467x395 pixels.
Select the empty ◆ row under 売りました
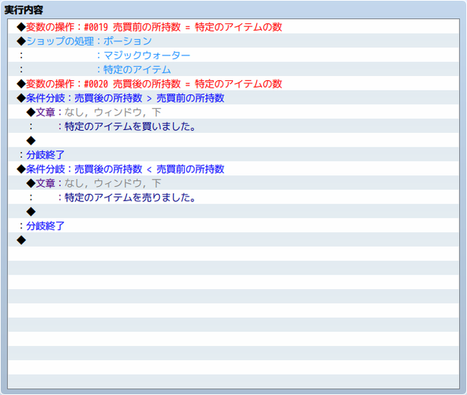point(233,212)
